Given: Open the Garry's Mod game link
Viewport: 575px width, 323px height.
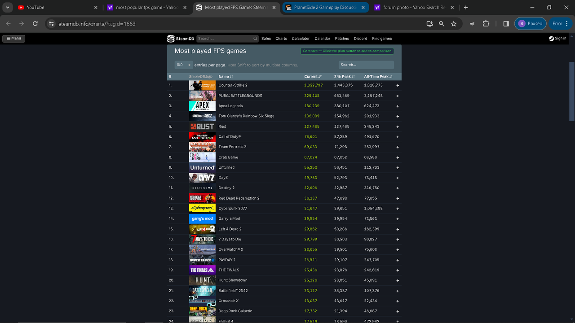Looking at the screenshot, I should coord(229,218).
